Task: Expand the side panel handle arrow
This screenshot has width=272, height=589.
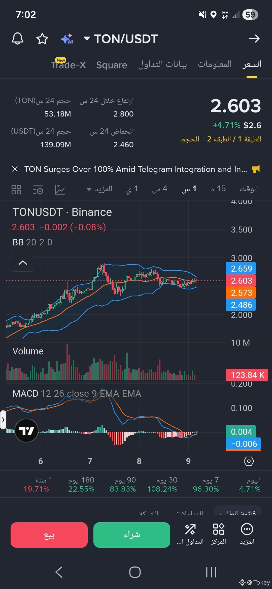Action: pyautogui.click(x=3, y=420)
